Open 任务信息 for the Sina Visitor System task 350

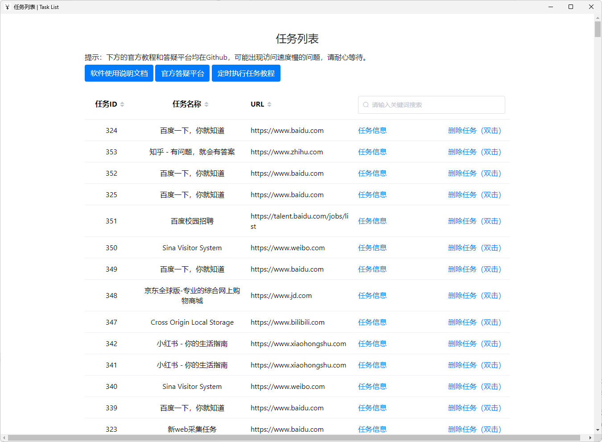pos(372,248)
